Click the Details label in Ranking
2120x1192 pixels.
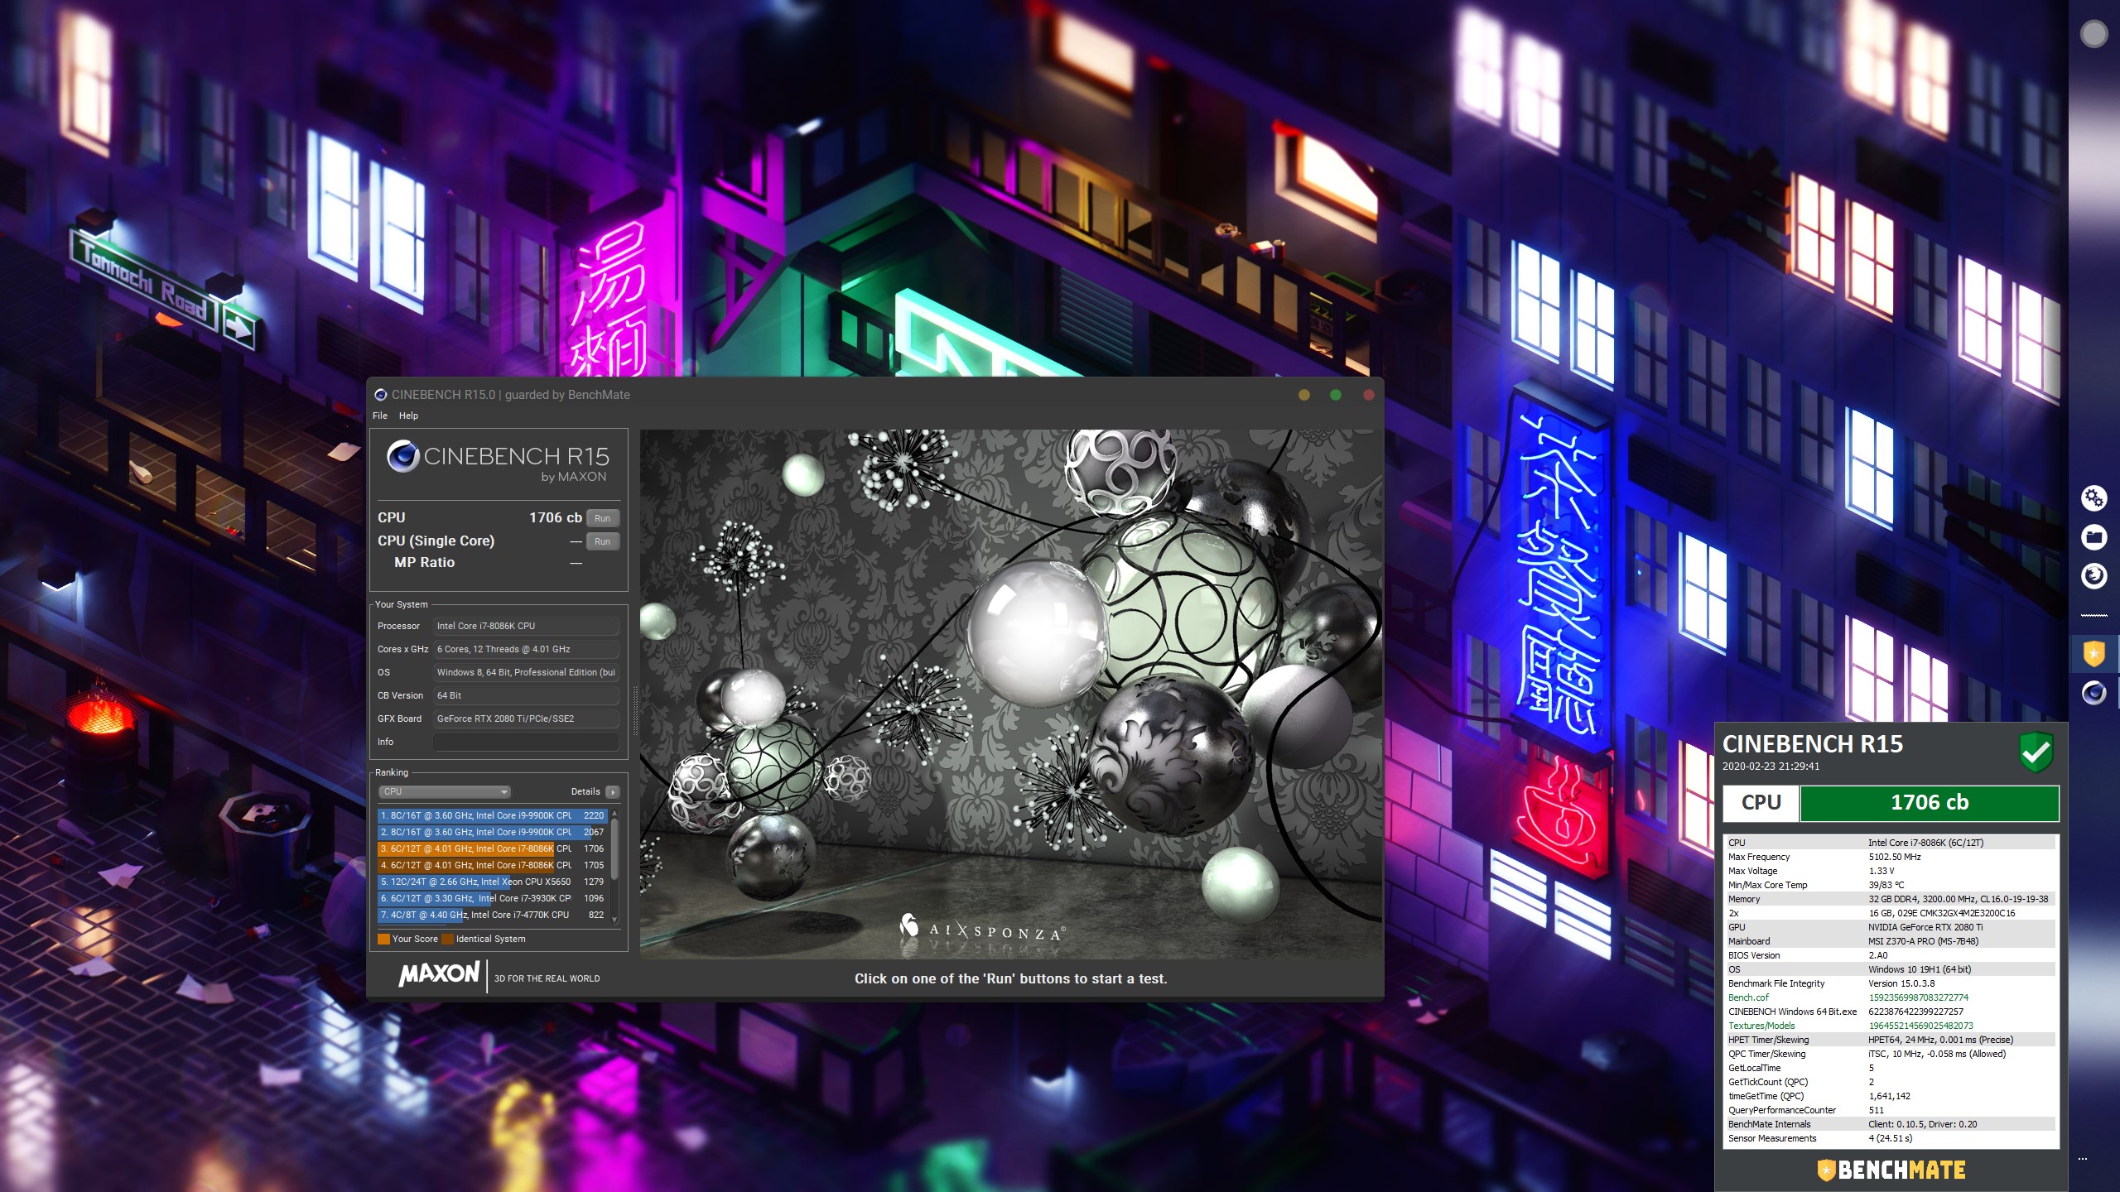tap(585, 791)
